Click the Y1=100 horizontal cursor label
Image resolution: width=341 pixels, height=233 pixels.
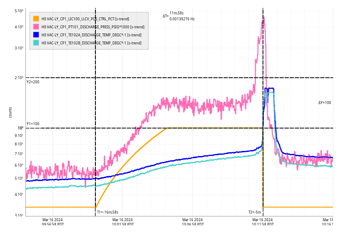pyautogui.click(x=33, y=124)
